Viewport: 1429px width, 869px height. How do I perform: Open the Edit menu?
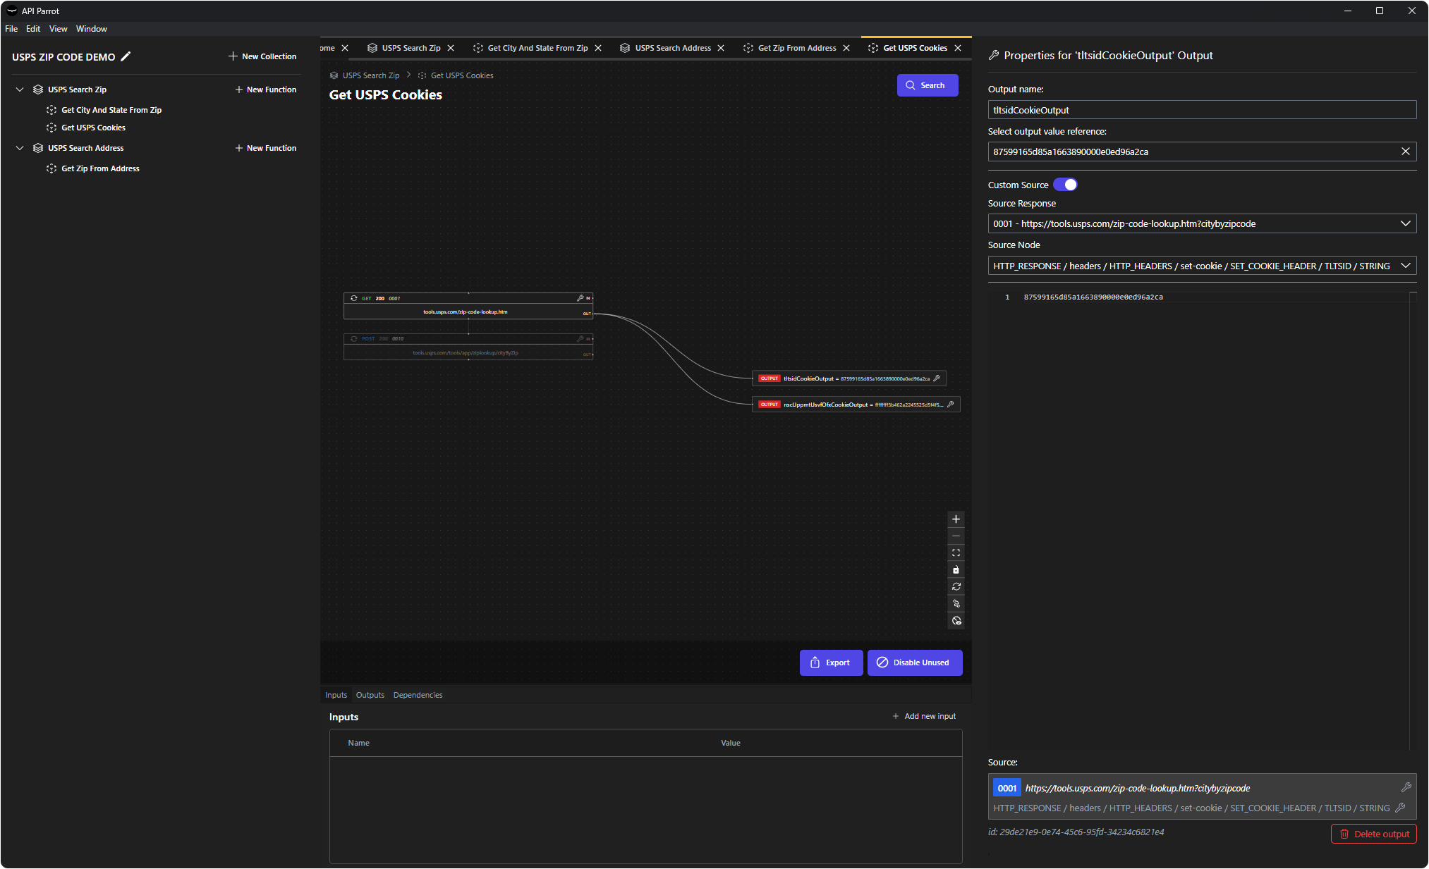pyautogui.click(x=33, y=29)
